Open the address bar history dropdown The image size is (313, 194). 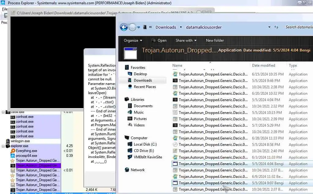(x=269, y=27)
